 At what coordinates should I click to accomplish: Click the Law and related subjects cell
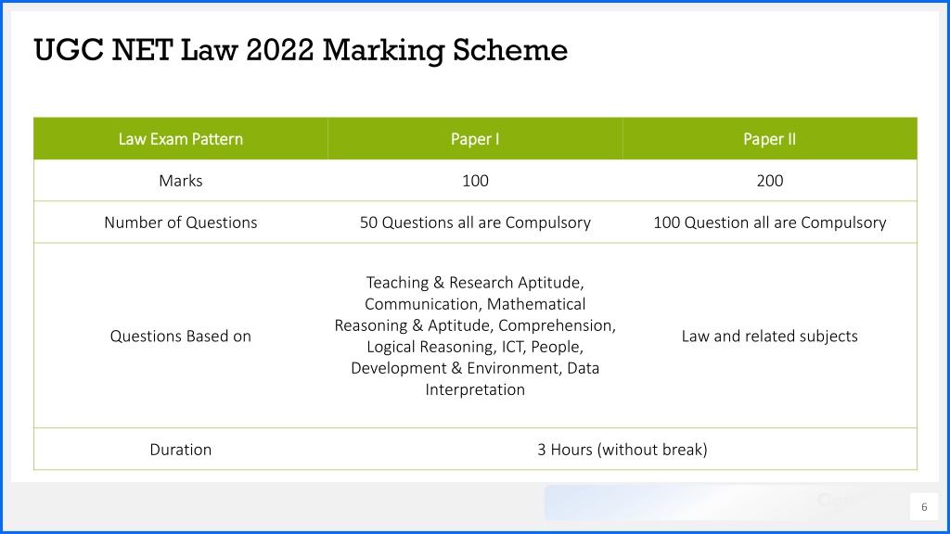(769, 336)
